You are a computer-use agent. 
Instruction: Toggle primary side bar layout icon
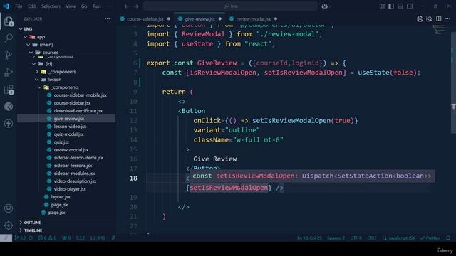[x=391, y=6]
